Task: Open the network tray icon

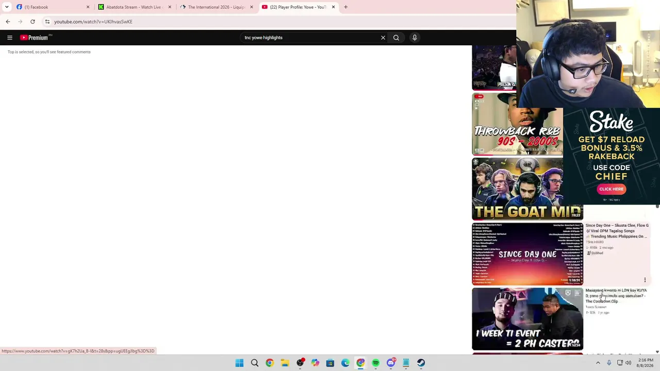Action: [x=620, y=363]
